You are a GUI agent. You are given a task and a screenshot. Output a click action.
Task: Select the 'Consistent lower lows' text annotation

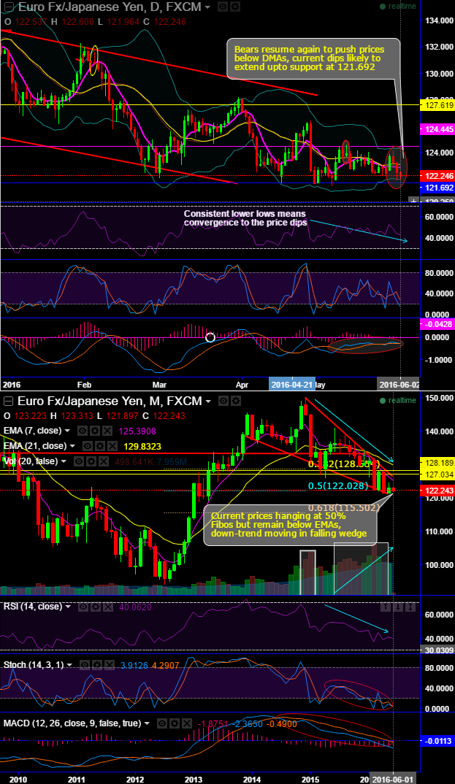[x=245, y=218]
